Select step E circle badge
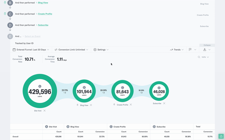 pyautogui.click(x=10, y=36)
